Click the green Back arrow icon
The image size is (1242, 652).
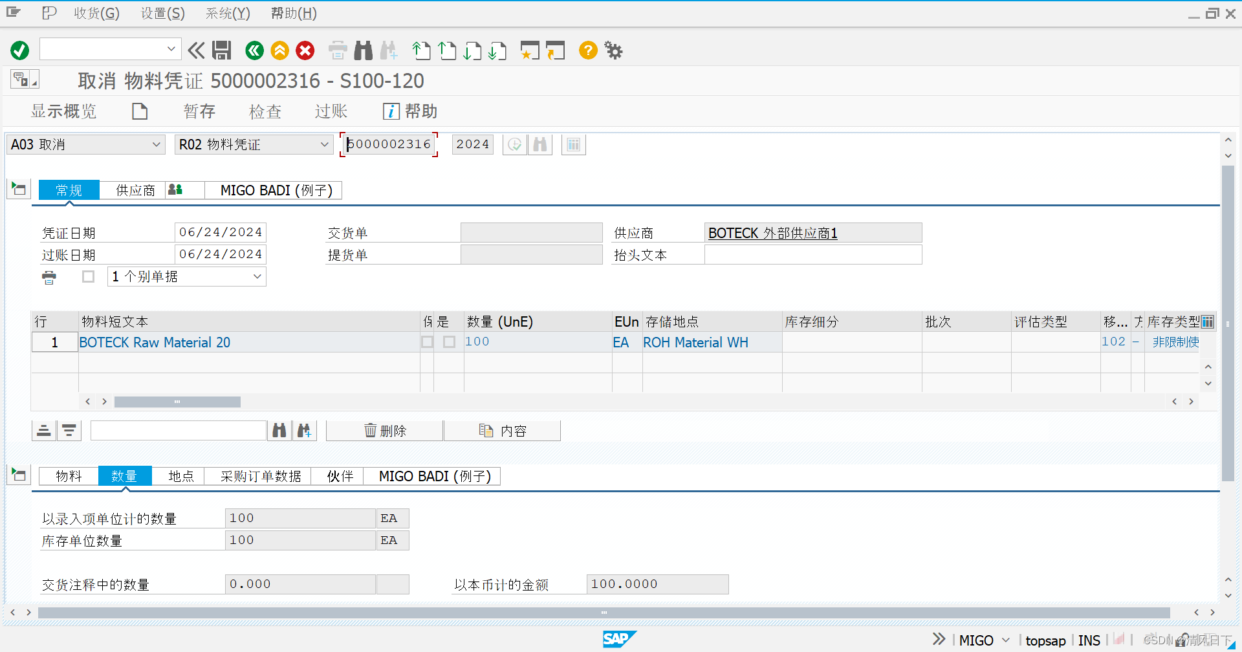(255, 50)
